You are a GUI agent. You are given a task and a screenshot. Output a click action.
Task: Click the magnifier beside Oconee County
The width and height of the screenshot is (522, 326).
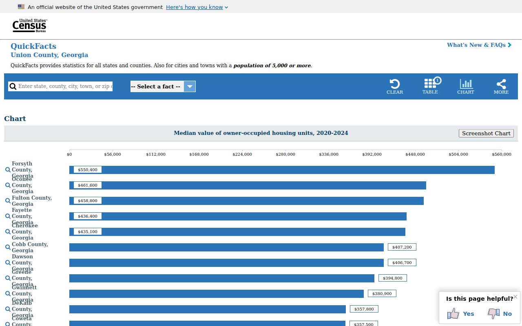[x=8, y=185]
